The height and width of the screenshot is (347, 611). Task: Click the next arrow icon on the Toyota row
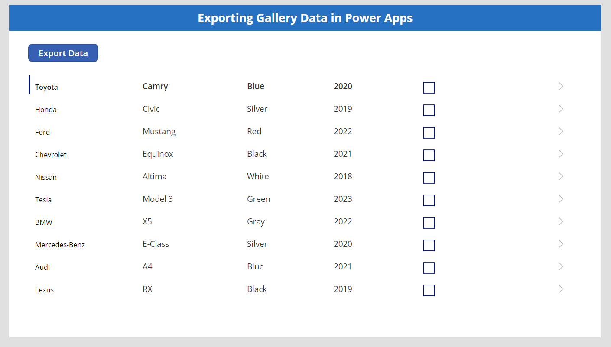(x=561, y=86)
